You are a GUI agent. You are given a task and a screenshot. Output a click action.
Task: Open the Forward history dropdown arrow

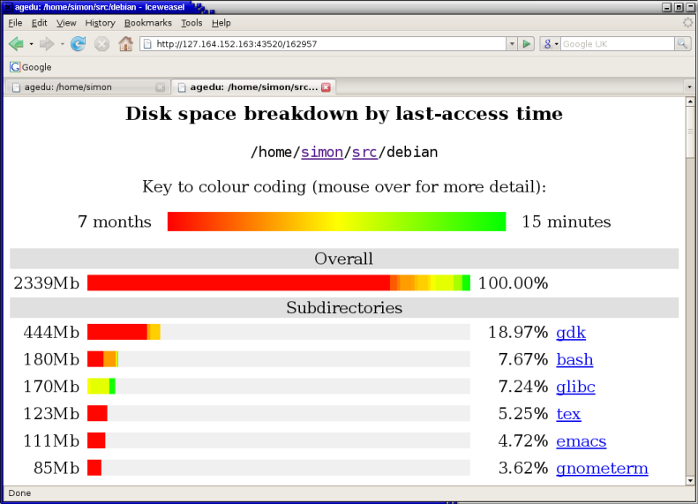[62, 43]
